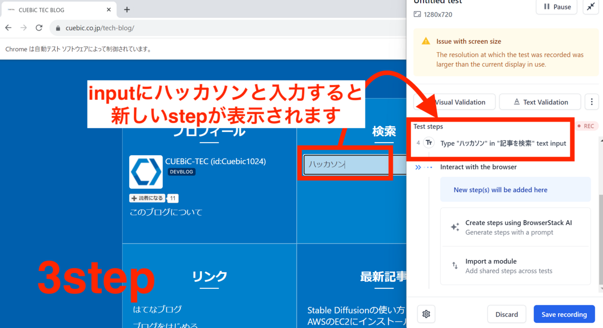Screen dimensions: 603x328
Task: Click the screen size image icon
Action: [x=417, y=15]
